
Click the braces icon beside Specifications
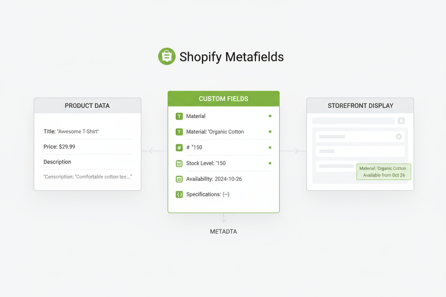coord(179,194)
